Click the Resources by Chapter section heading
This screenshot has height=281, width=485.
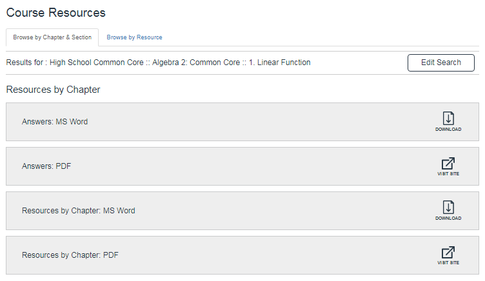point(53,90)
